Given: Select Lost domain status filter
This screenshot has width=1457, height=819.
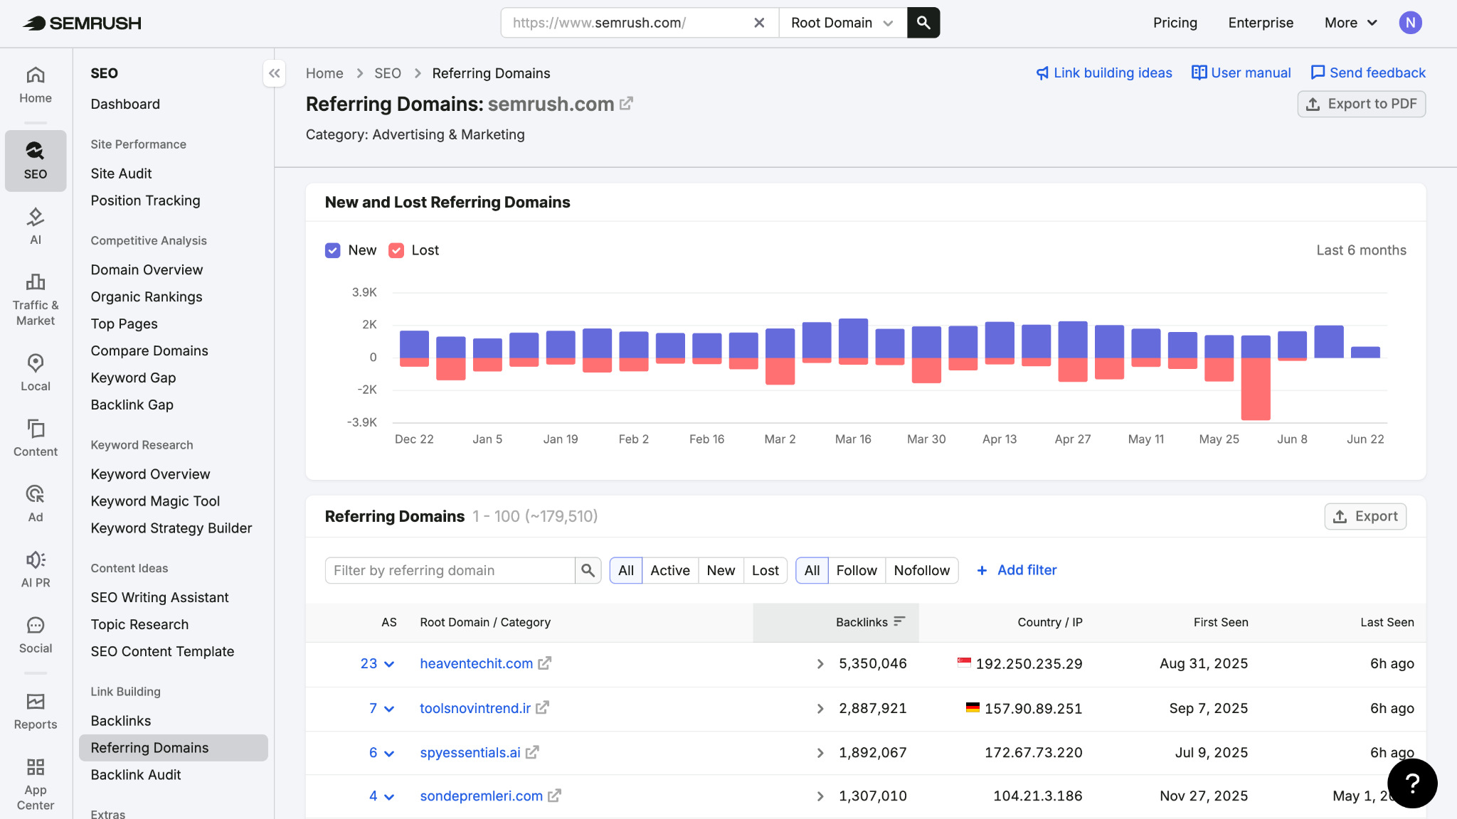Looking at the screenshot, I should click(x=765, y=570).
